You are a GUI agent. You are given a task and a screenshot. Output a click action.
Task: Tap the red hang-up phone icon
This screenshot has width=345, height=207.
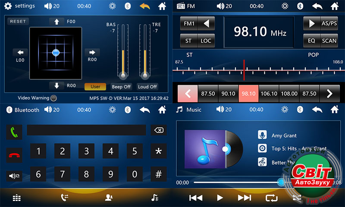(14, 154)
